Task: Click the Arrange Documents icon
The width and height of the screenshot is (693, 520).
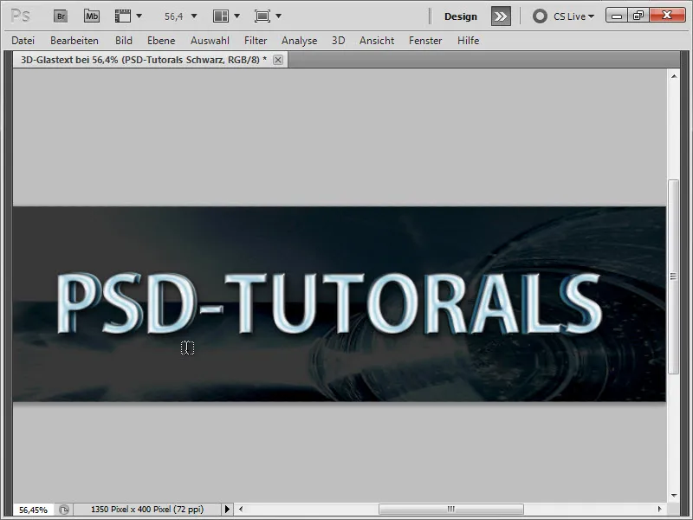Action: click(221, 16)
